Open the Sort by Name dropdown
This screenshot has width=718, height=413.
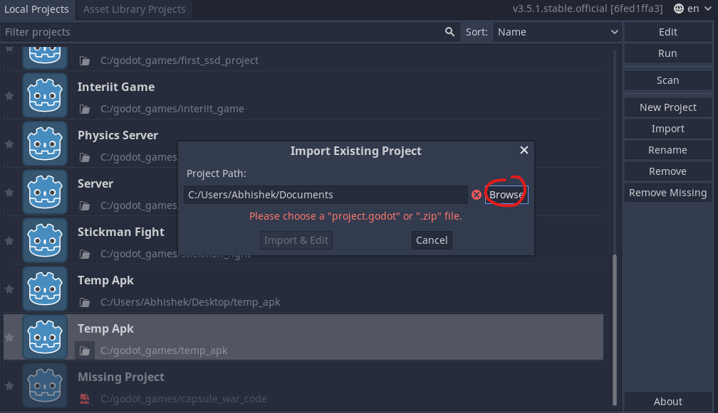tap(557, 32)
